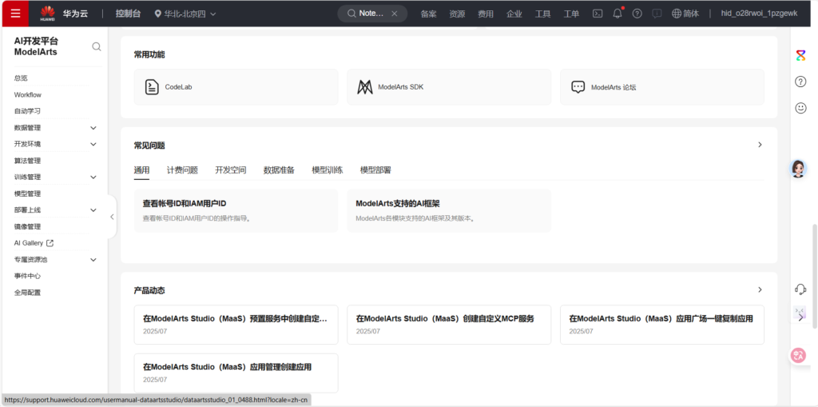Open 事件中心 in the sidebar
This screenshot has height=407, width=818.
(27, 276)
